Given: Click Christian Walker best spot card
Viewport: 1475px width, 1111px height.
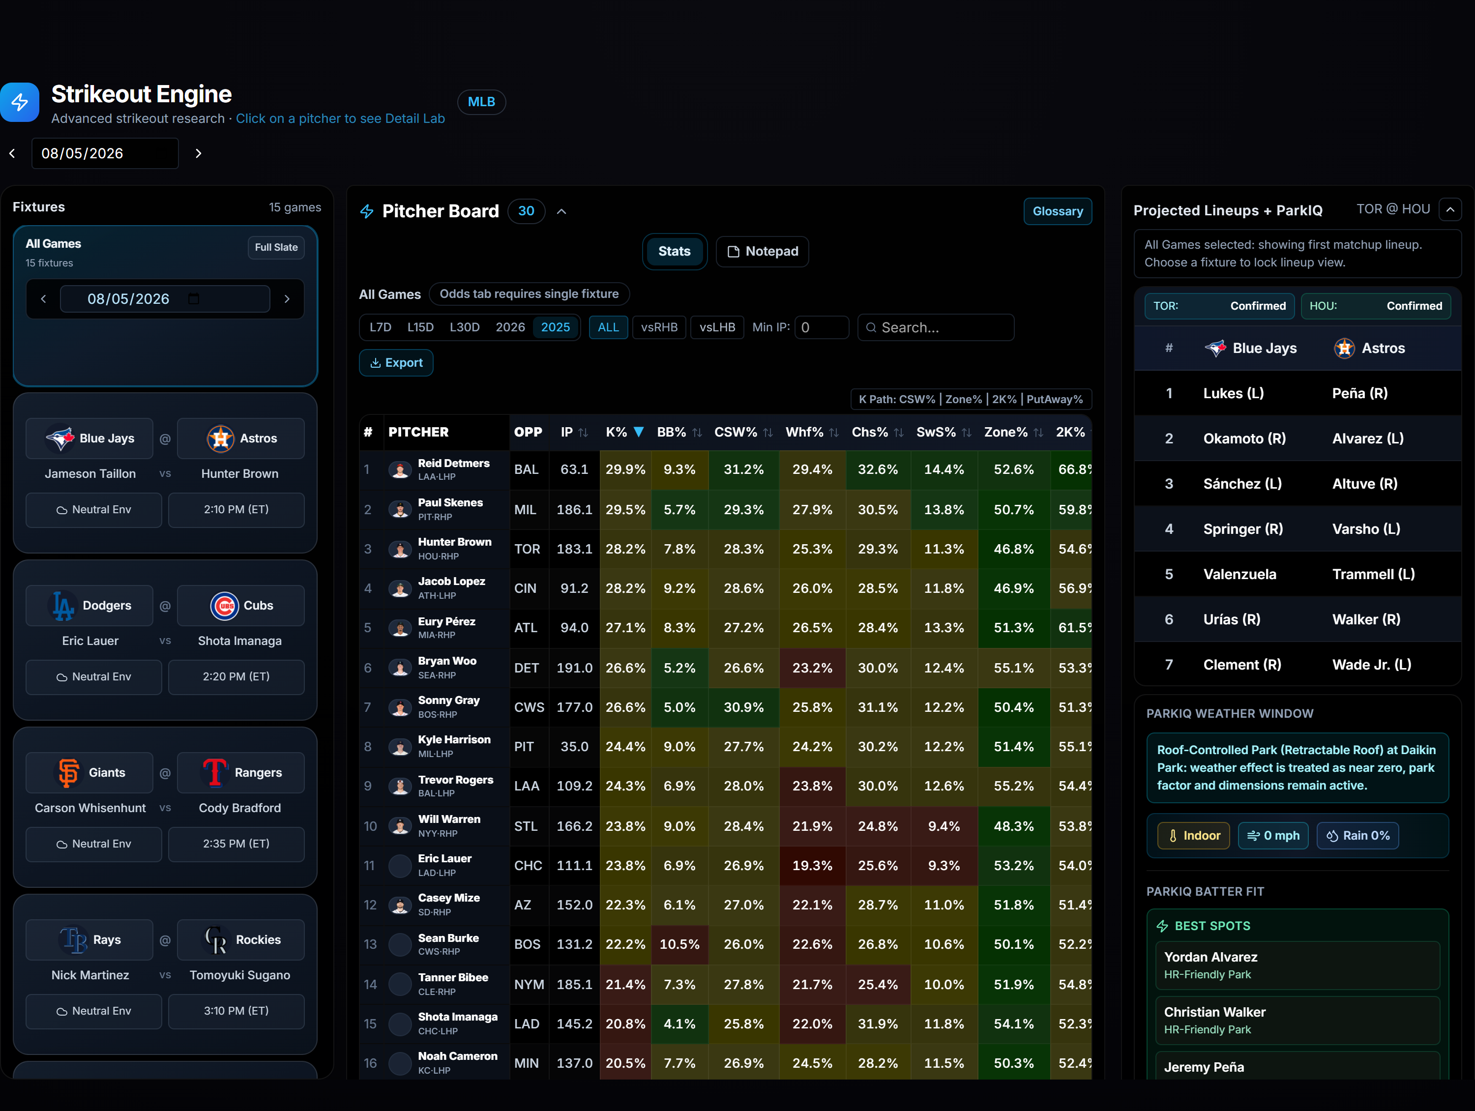Looking at the screenshot, I should (x=1298, y=1021).
